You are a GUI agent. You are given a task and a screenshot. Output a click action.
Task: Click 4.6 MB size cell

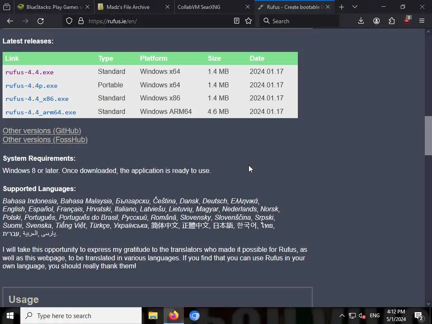tap(218, 111)
